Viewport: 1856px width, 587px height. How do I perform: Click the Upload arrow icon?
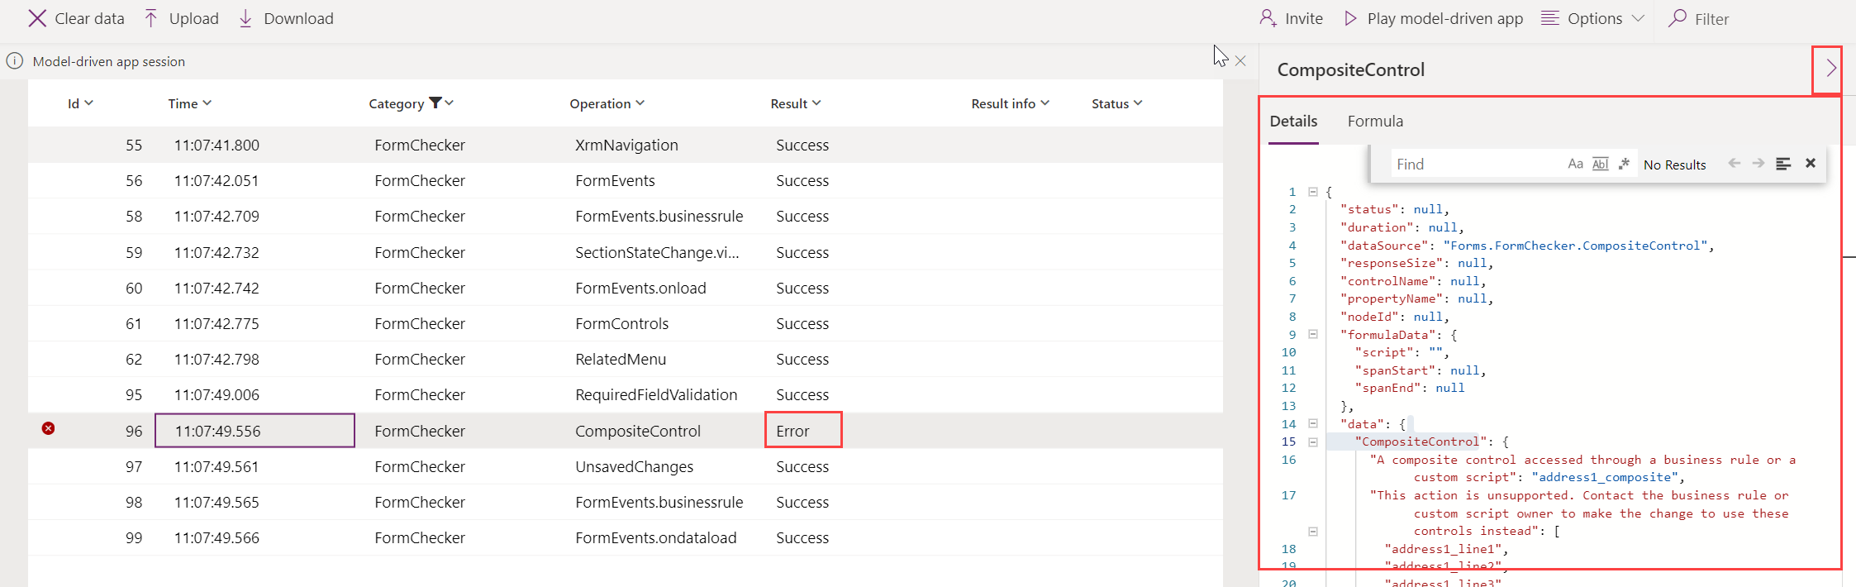(x=151, y=18)
